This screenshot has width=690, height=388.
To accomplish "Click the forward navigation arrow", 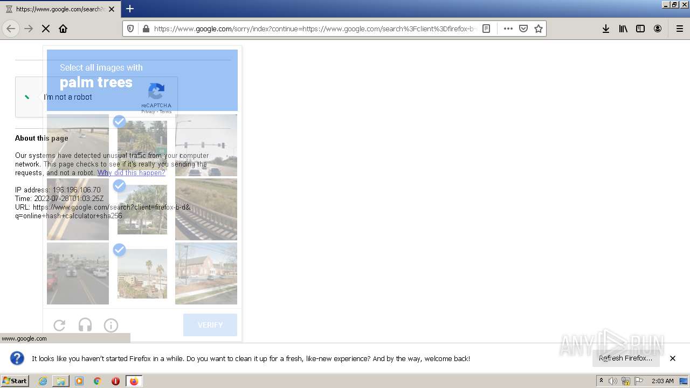I will pos(29,29).
